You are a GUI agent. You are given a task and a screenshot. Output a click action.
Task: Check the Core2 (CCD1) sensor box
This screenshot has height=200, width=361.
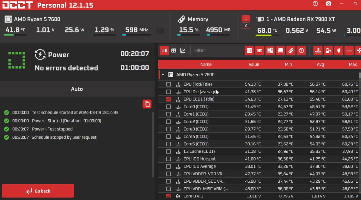coord(169,121)
